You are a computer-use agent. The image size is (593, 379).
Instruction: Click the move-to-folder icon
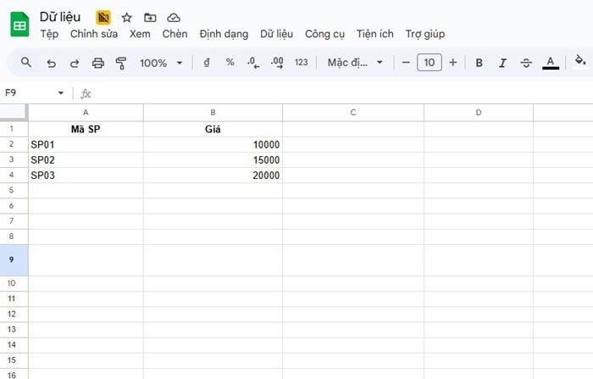coord(150,17)
